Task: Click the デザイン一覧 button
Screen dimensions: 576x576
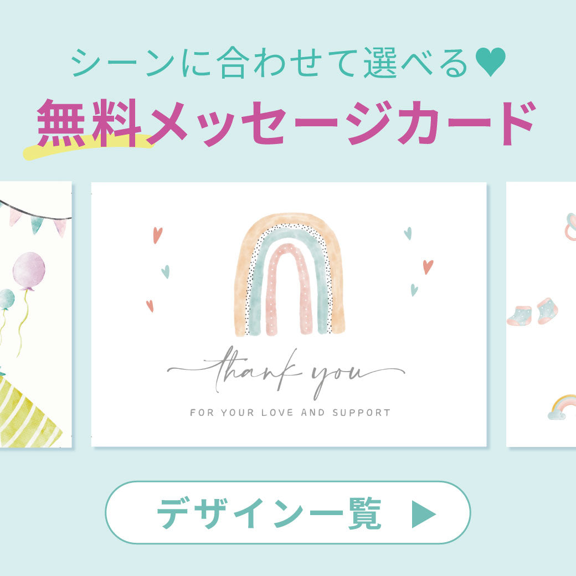Action: pyautogui.click(x=287, y=512)
